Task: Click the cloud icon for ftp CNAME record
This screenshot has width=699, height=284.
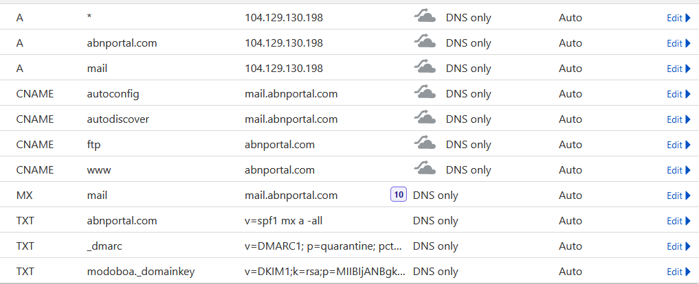Action: (425, 144)
